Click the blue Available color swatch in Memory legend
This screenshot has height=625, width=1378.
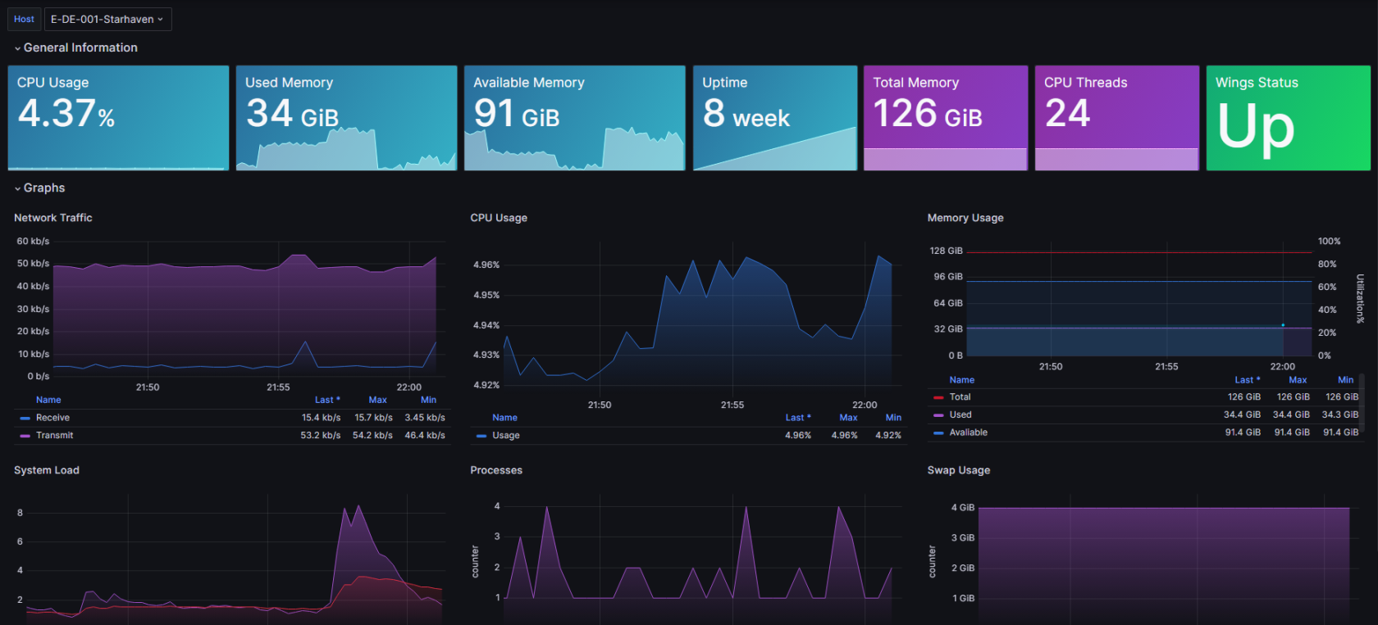(x=938, y=433)
